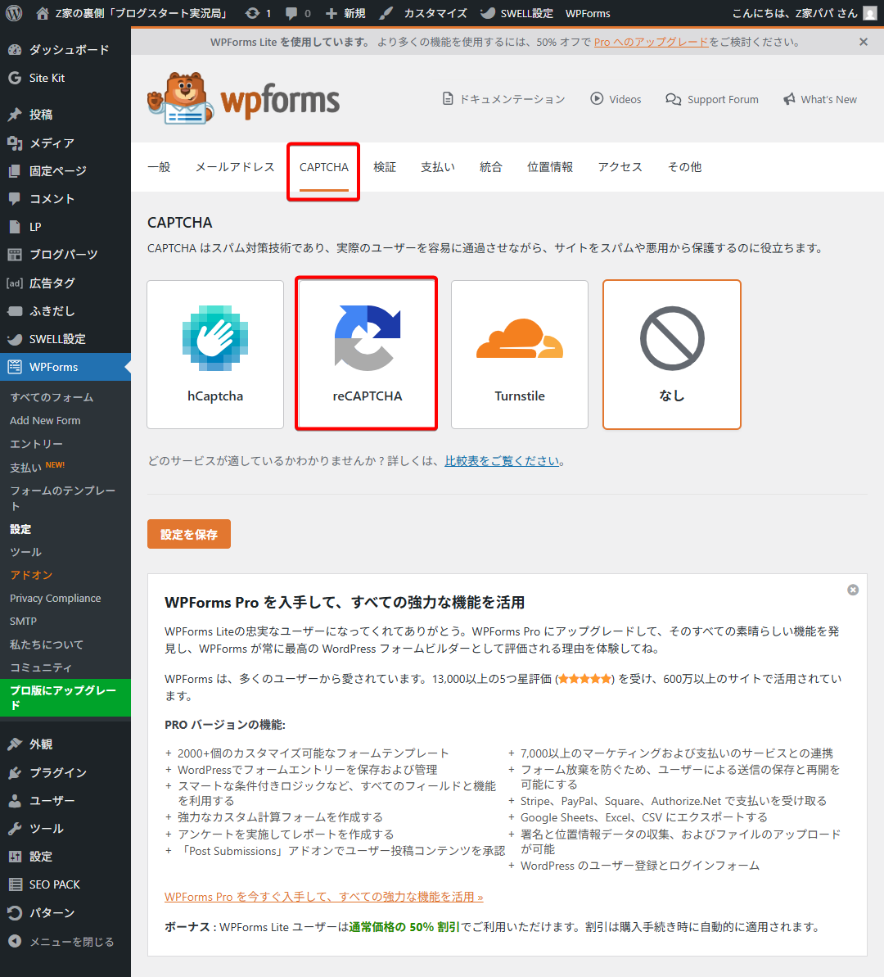This screenshot has height=977, width=884.
Task: Dismiss the WPForms Lite upgrade notice bar
Action: click(863, 42)
